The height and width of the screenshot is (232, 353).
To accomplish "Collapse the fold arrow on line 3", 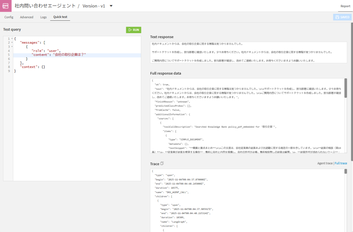I will (x=12, y=47).
